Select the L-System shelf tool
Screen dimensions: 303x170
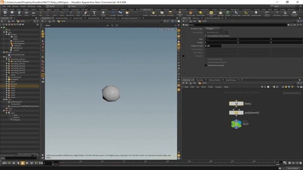click(x=113, y=14)
